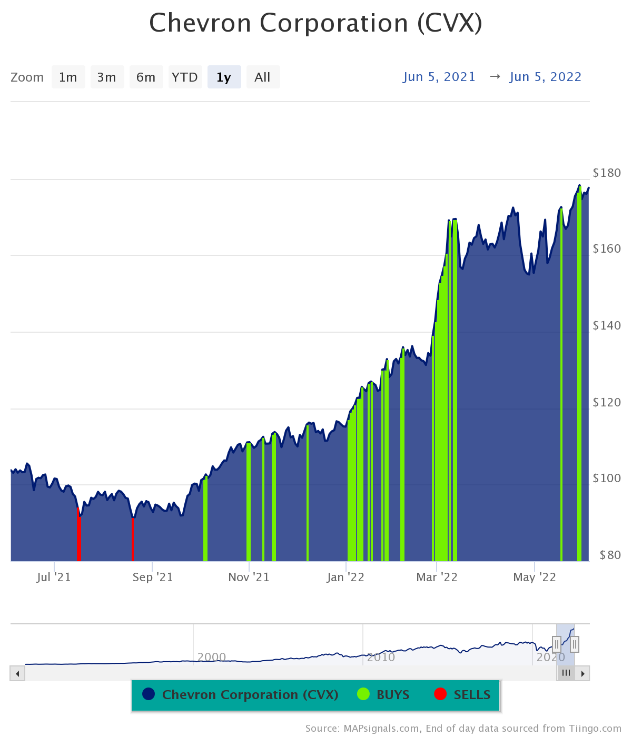Click the navigator scroll right arrow
This screenshot has height=737, width=632.
tap(582, 673)
